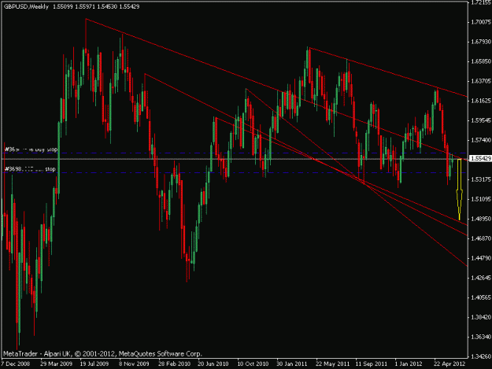492x369 pixels.
Task: Click price axis label 1.53175
Action: 481,179
